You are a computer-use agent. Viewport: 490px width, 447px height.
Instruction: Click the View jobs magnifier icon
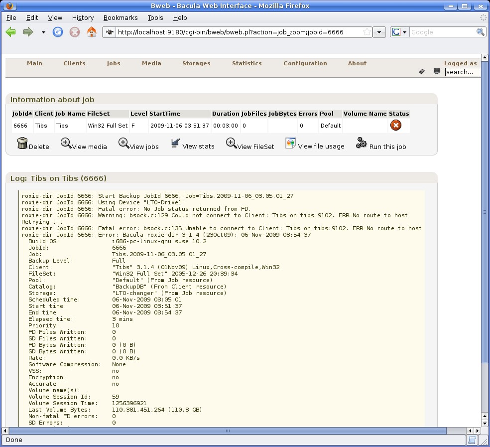[123, 144]
